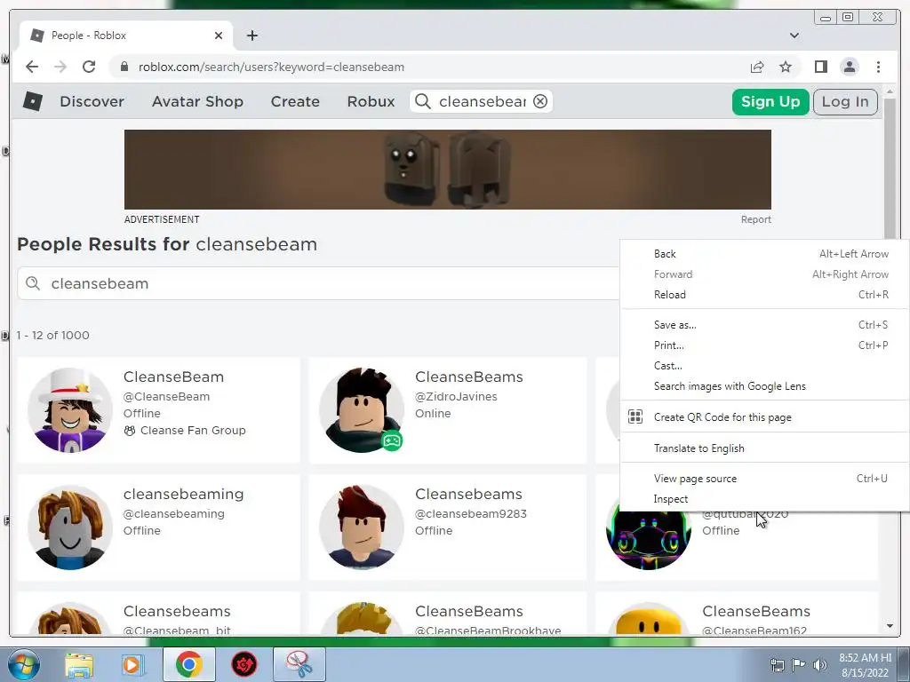The width and height of the screenshot is (910, 682).
Task: Click the Log In button
Action: (845, 101)
